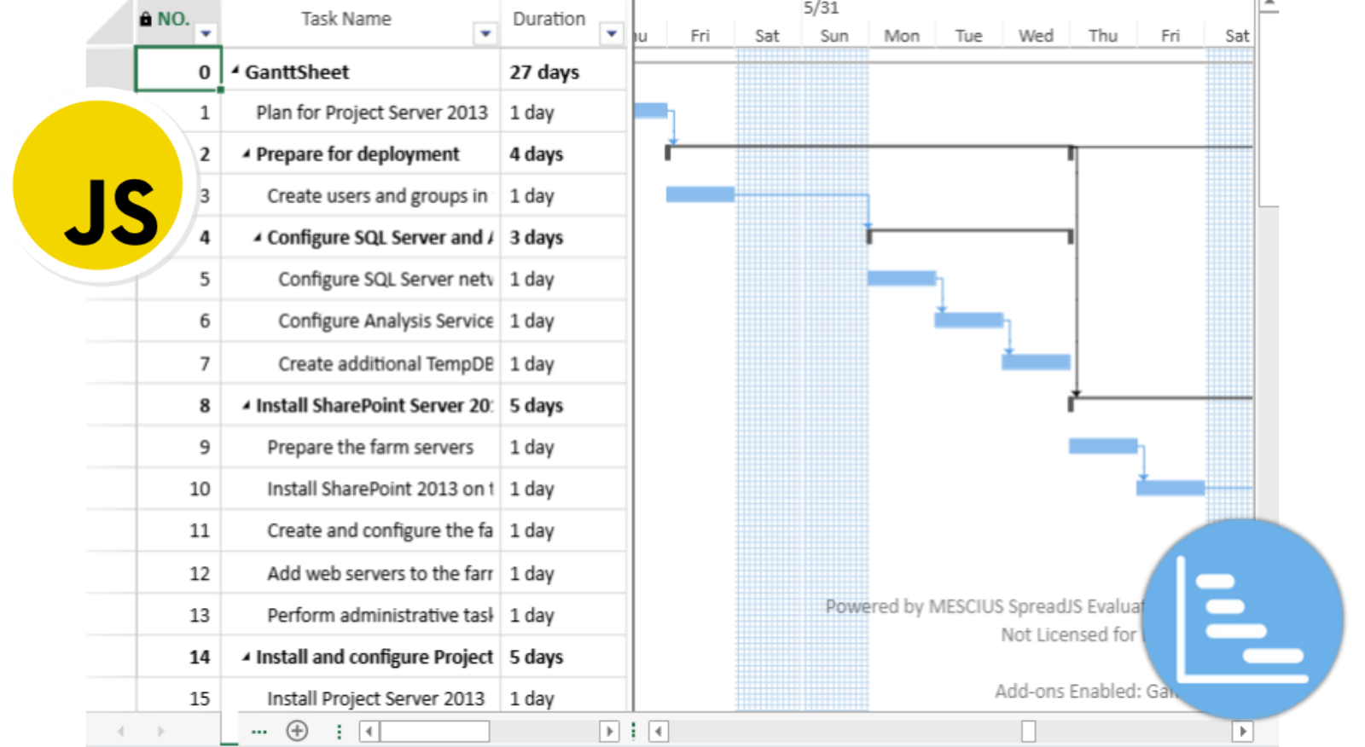Screen dimensions: 1365x747
Task: Open the NO. column filter dropdown
Action: tap(206, 34)
